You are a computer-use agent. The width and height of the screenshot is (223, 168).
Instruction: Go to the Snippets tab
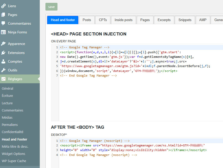(x=185, y=20)
